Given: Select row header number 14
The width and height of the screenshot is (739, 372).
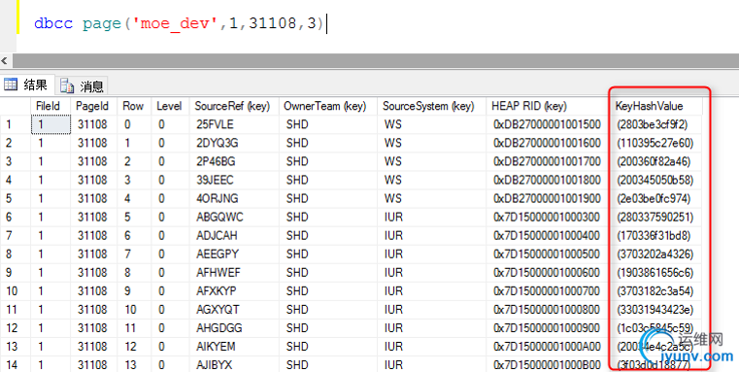Looking at the screenshot, I should (x=16, y=365).
